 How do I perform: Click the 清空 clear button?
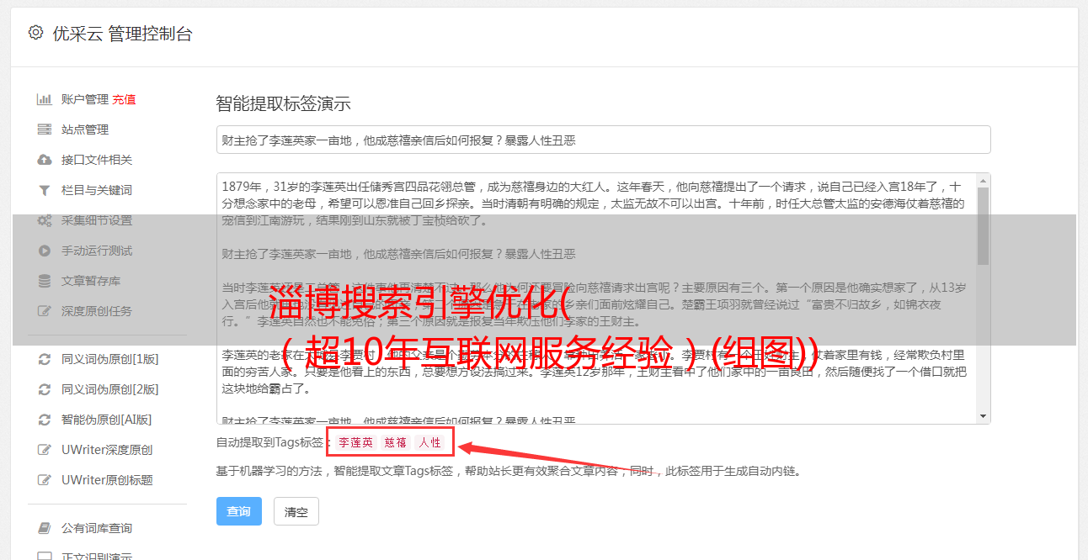click(x=296, y=511)
